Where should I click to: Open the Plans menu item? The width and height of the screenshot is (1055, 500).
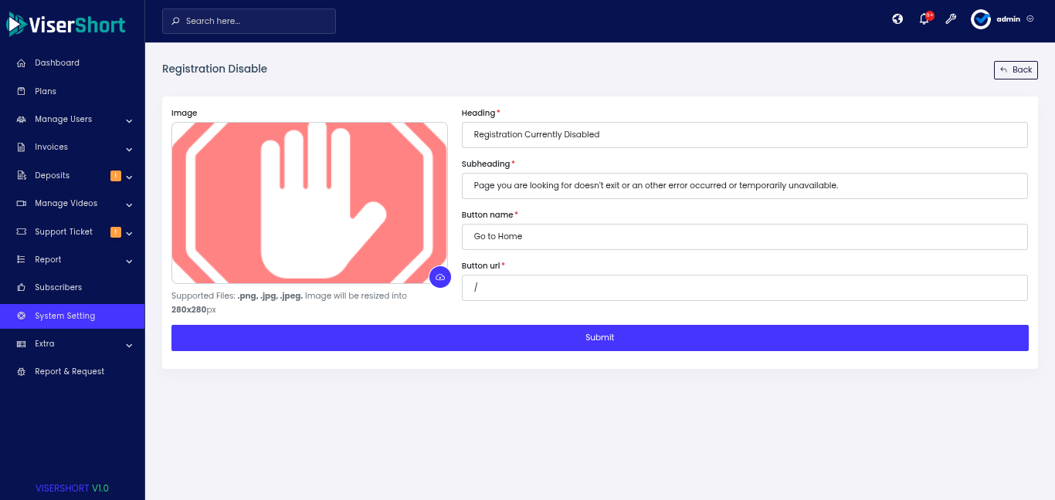(x=46, y=91)
